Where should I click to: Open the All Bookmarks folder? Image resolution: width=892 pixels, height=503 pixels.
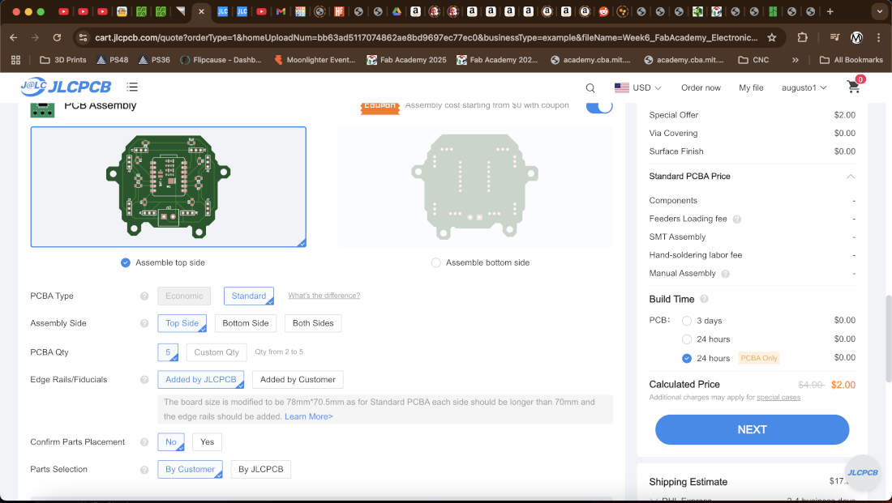click(x=851, y=60)
